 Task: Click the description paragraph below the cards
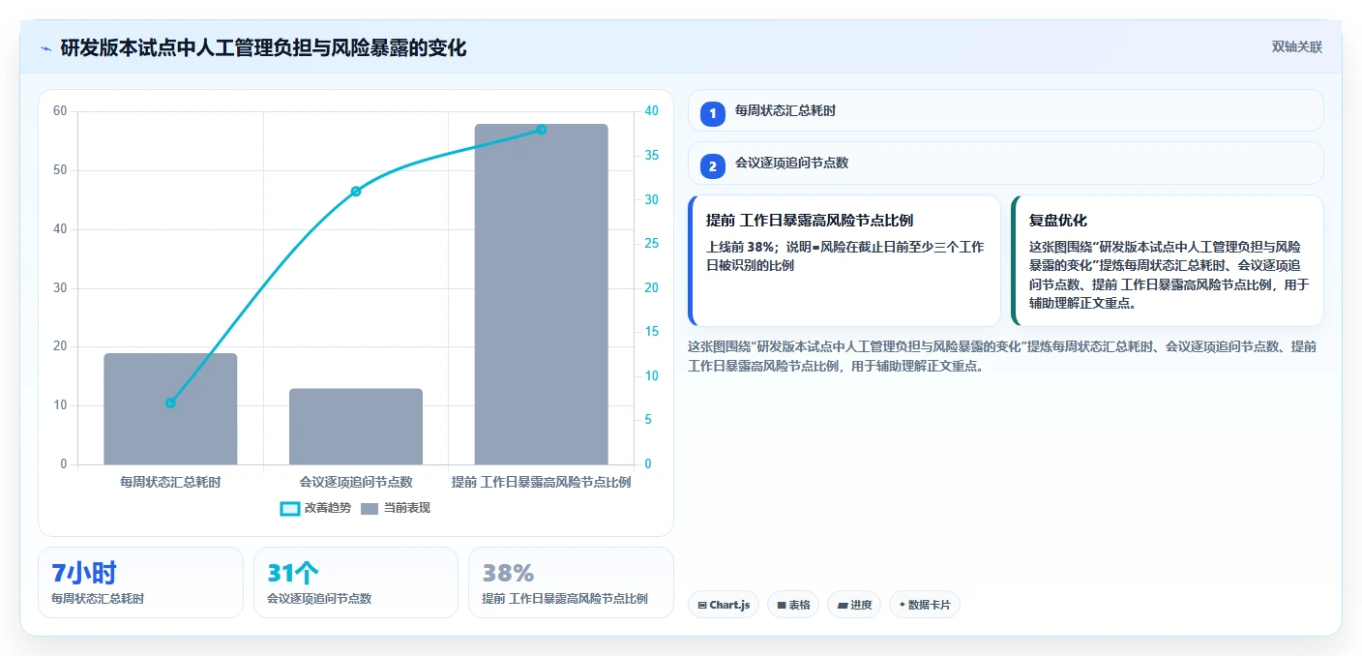click(1001, 356)
